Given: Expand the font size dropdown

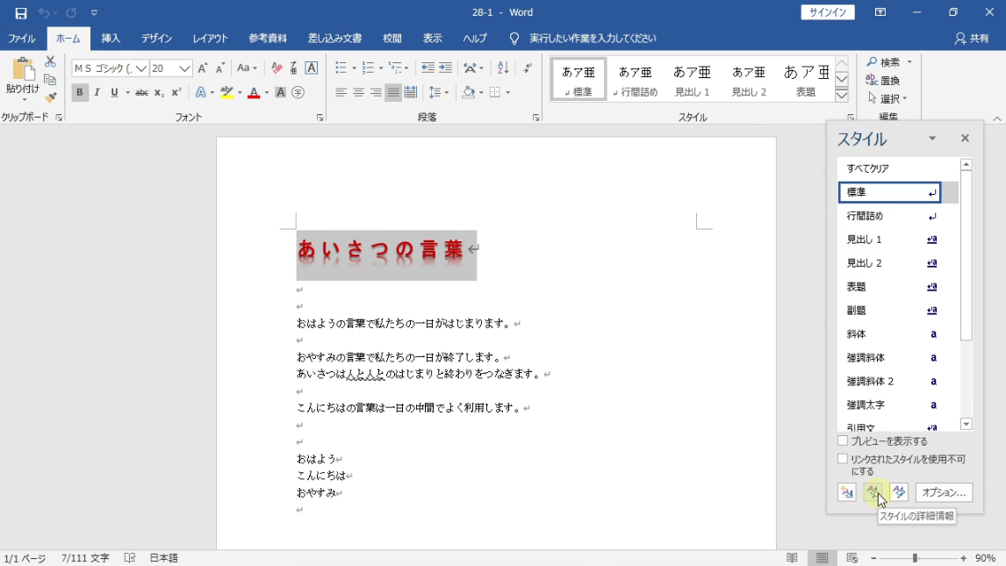Looking at the screenshot, I should (x=184, y=68).
